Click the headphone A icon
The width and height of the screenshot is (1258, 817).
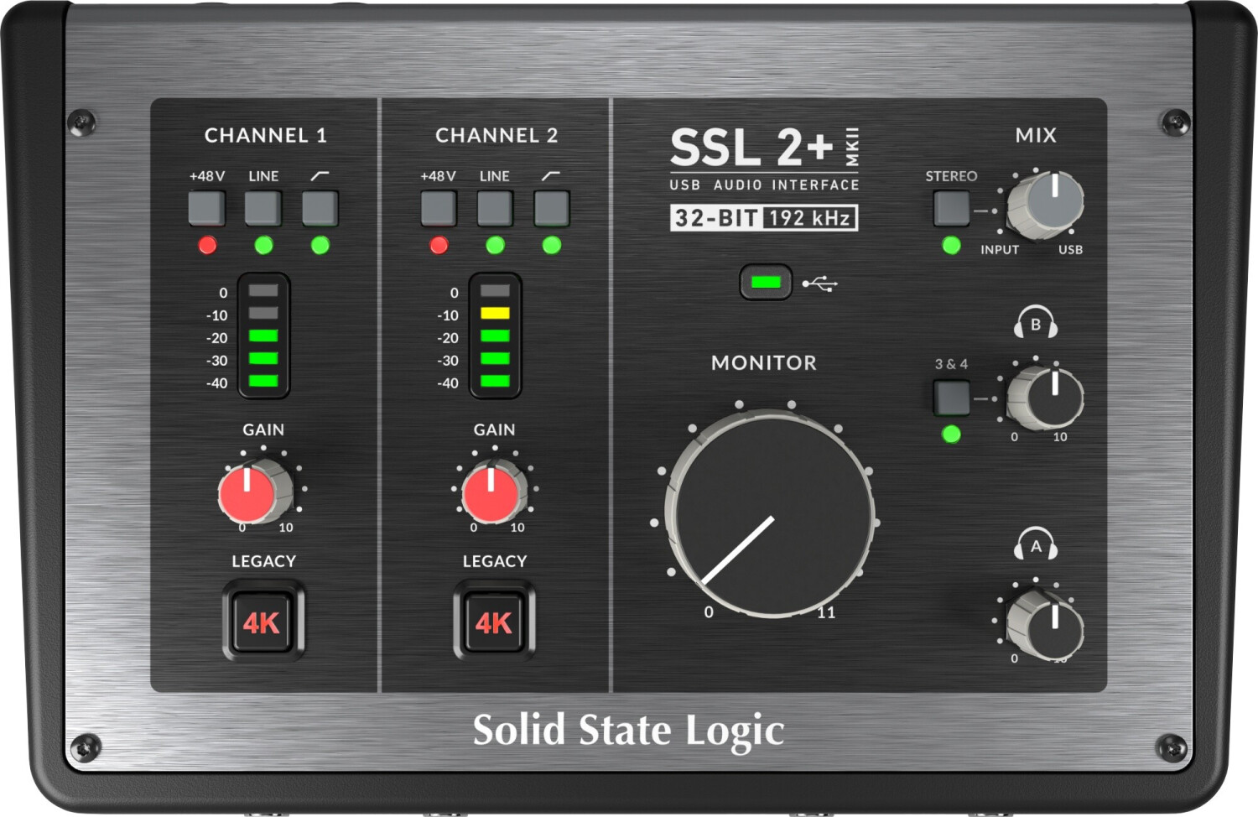pyautogui.click(x=1036, y=545)
